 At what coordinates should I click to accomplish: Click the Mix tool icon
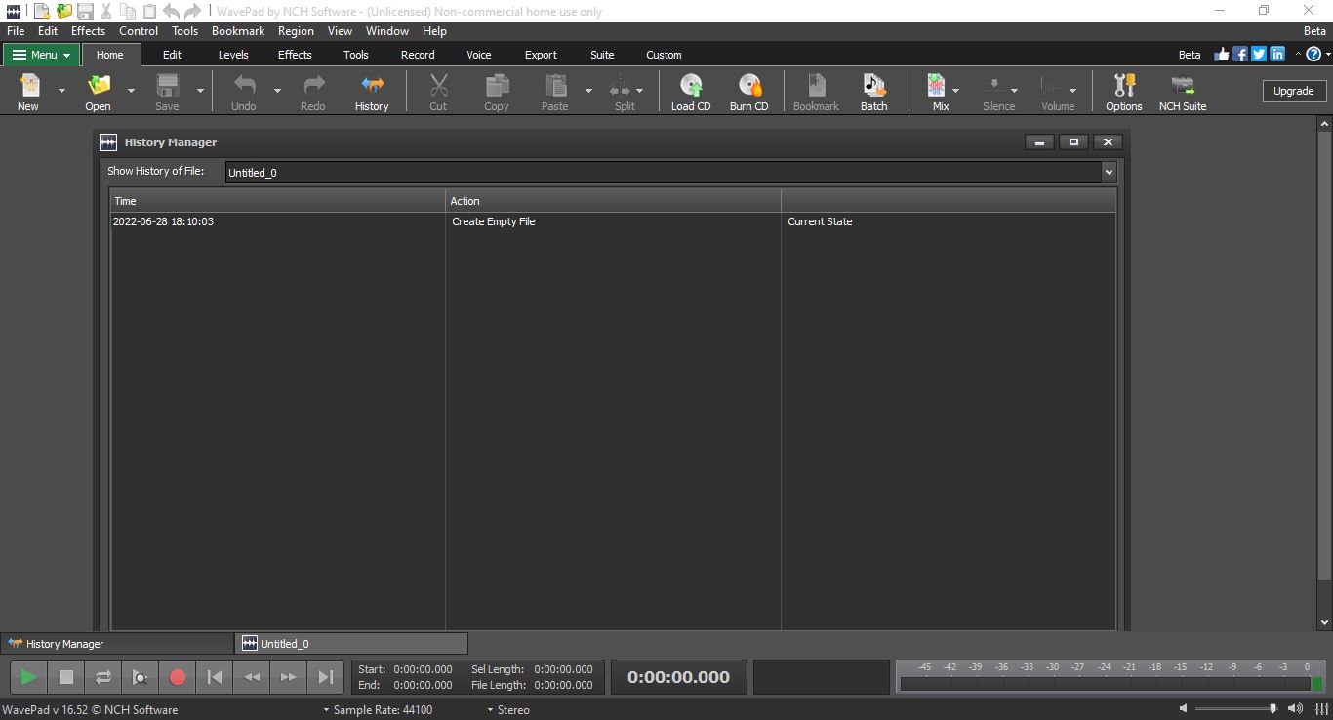pos(937,92)
